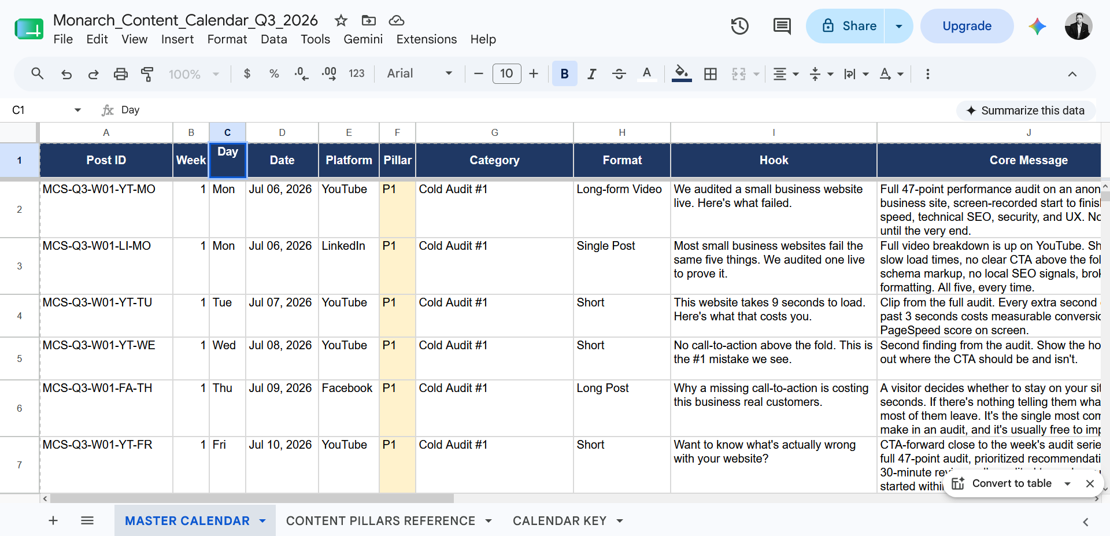
Task: Open Convert to table options arrow
Action: (1067, 483)
